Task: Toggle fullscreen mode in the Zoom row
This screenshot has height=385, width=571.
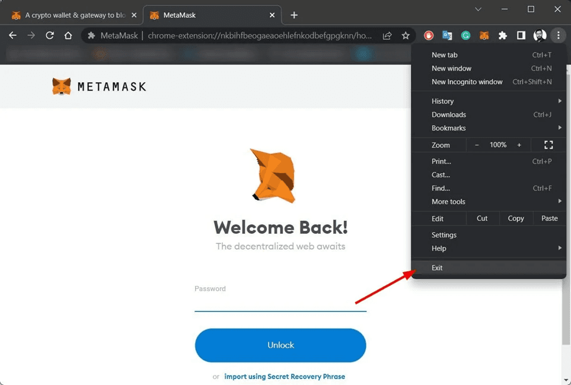Action: coord(549,145)
